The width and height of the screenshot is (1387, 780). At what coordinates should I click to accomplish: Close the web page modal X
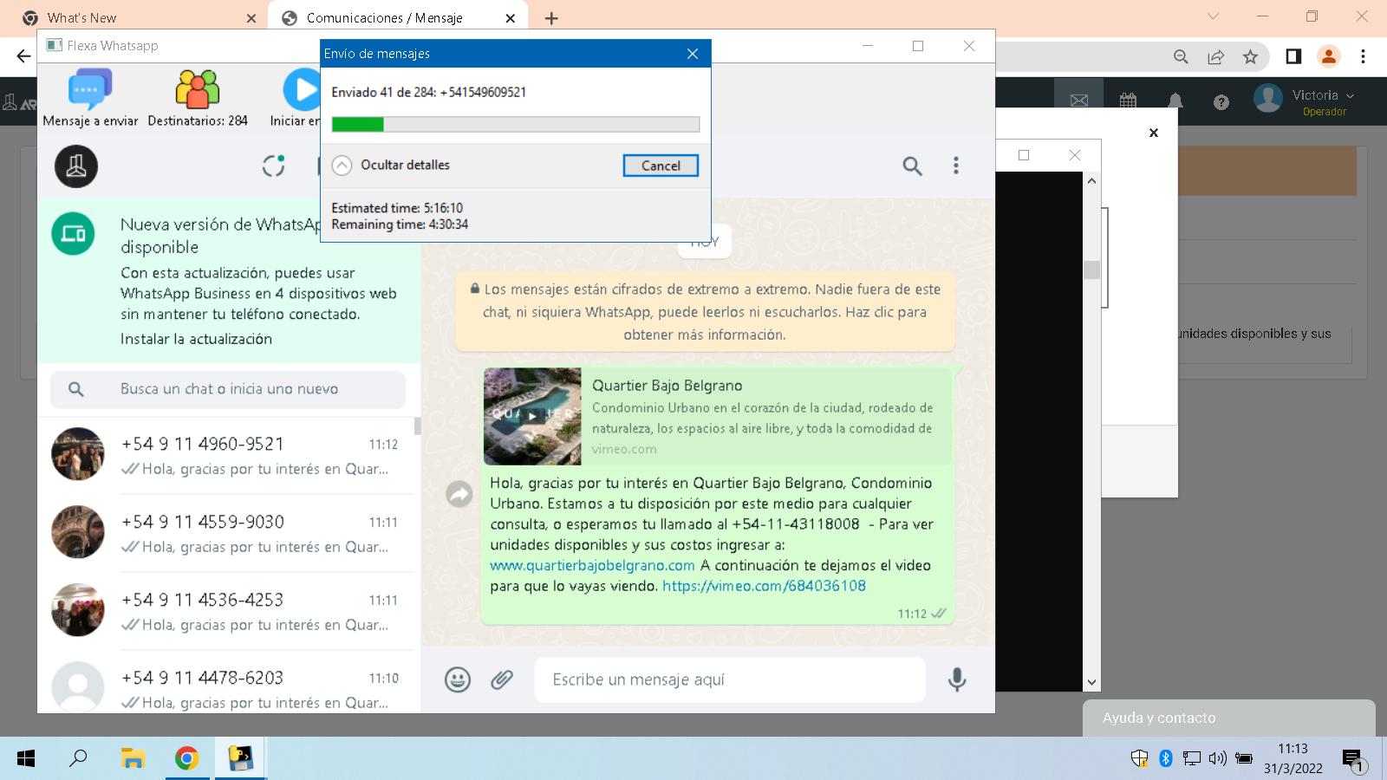pyautogui.click(x=1154, y=133)
